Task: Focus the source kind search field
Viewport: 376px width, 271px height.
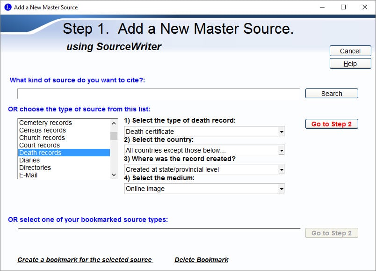Action: pyautogui.click(x=159, y=94)
